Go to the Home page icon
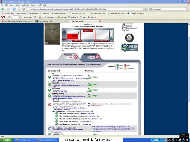Viewport: 190px width, 142px height. click(24, 9)
